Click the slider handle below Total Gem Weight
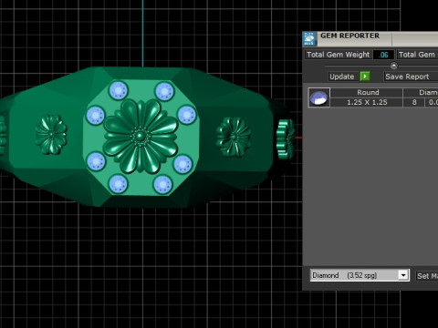 coord(393,66)
